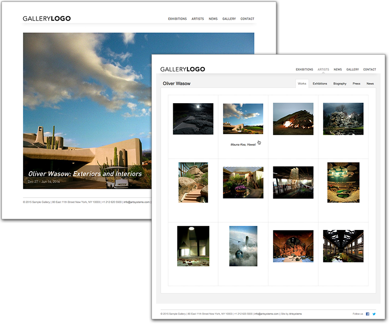Open Gallery menu in front window

click(x=352, y=69)
